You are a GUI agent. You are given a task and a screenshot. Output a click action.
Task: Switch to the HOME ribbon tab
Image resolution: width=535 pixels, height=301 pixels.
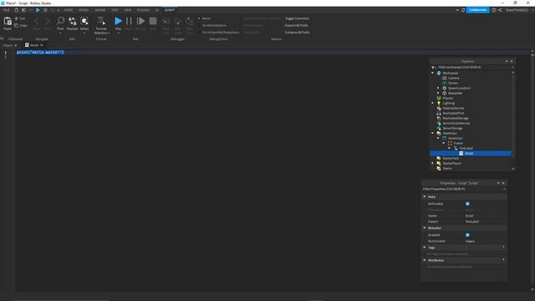(69, 10)
